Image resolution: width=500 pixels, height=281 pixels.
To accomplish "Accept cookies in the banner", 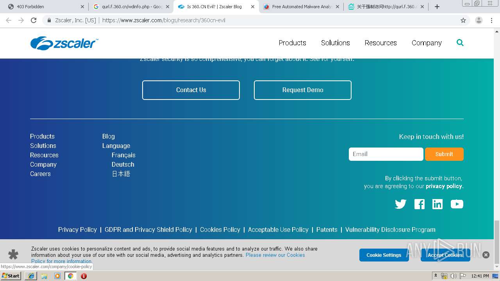I will pyautogui.click(x=445, y=255).
